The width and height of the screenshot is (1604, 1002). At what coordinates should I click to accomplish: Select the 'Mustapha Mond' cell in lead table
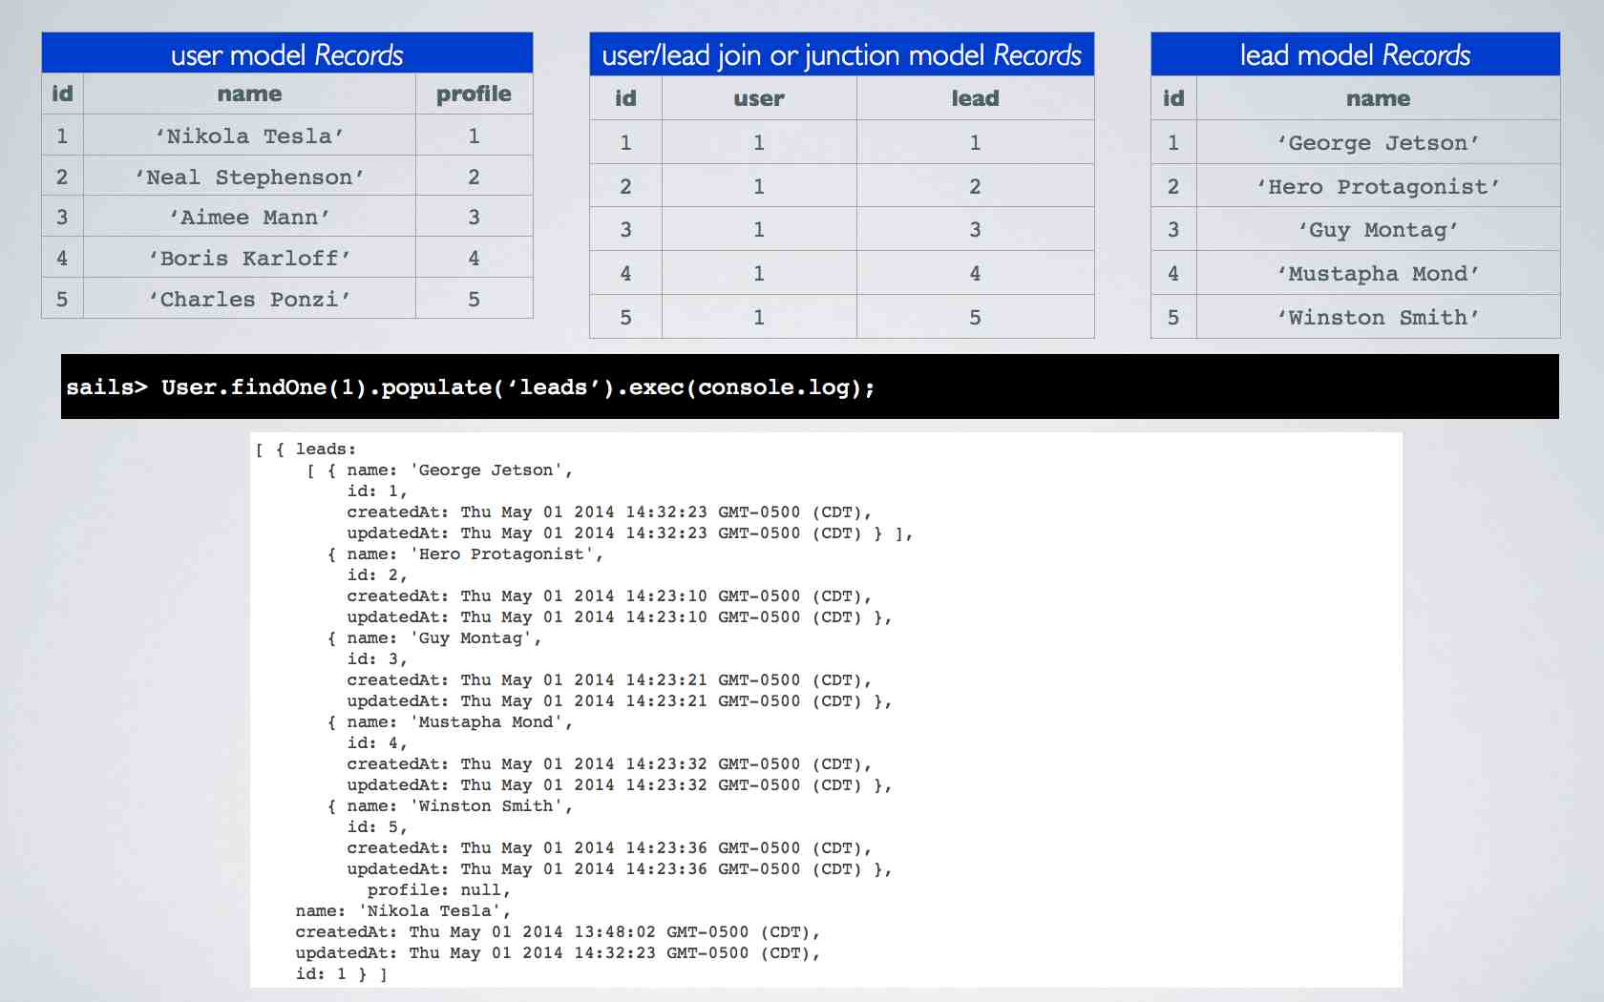(1378, 273)
